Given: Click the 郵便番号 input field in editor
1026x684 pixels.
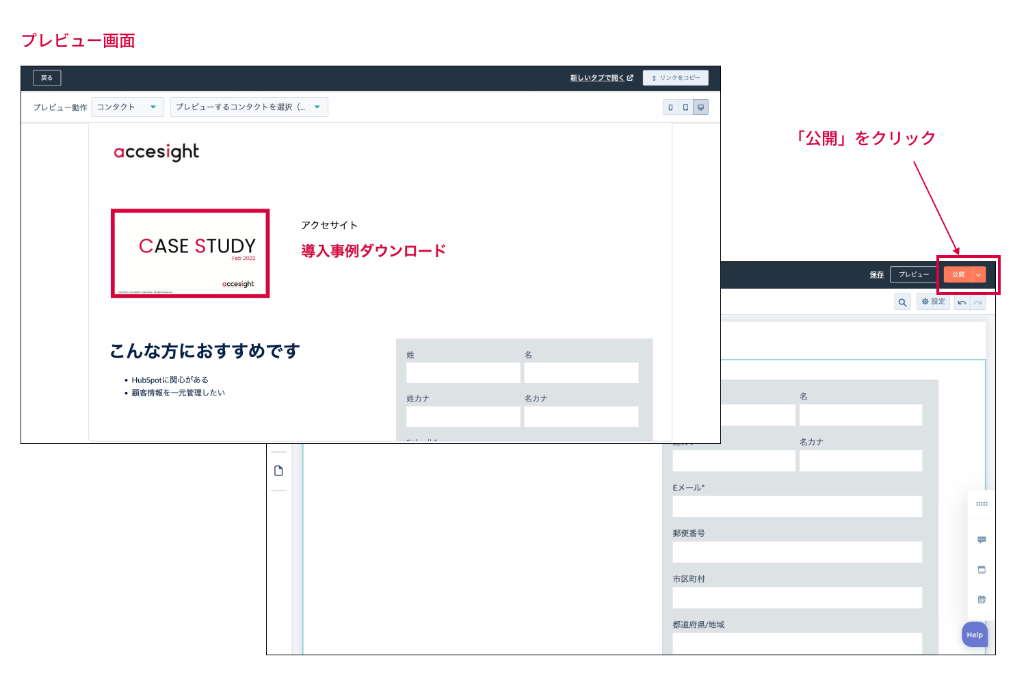Looking at the screenshot, I should coord(798,552).
